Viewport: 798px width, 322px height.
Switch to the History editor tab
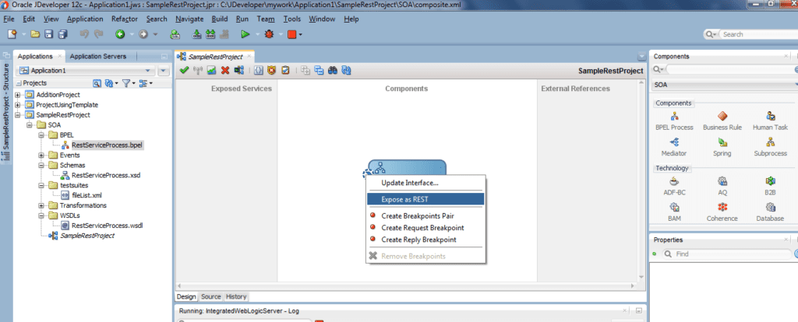[236, 296]
